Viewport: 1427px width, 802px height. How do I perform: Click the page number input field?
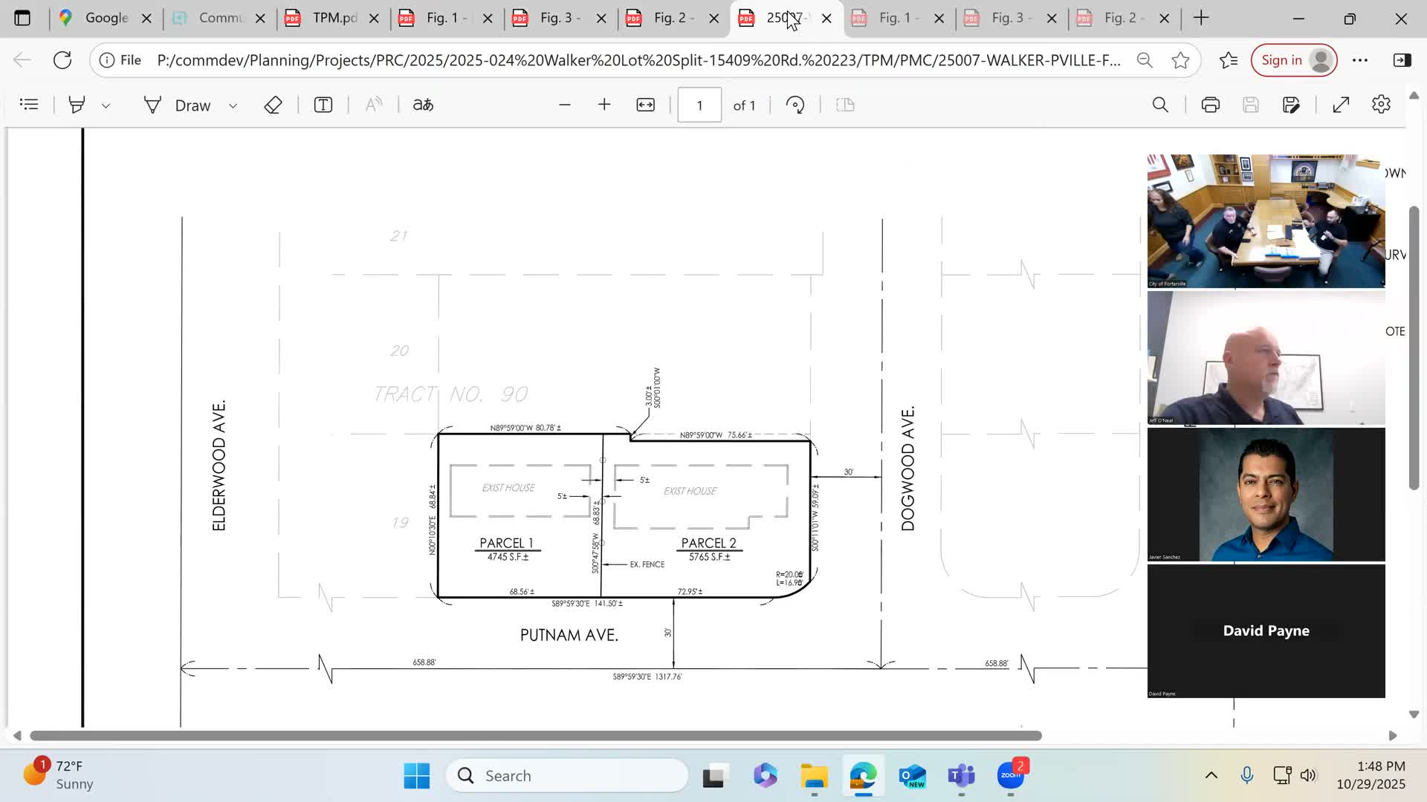click(x=699, y=105)
